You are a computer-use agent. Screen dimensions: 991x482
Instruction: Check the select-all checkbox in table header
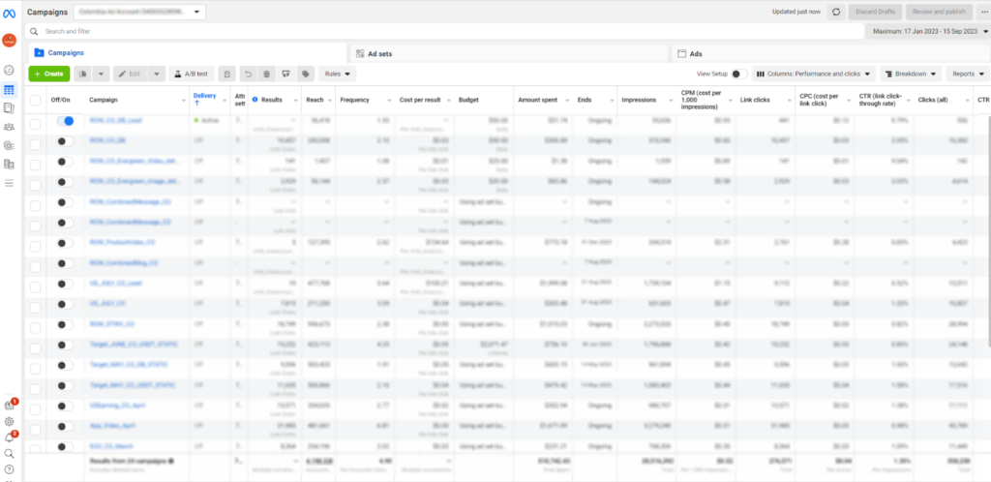coord(35,99)
